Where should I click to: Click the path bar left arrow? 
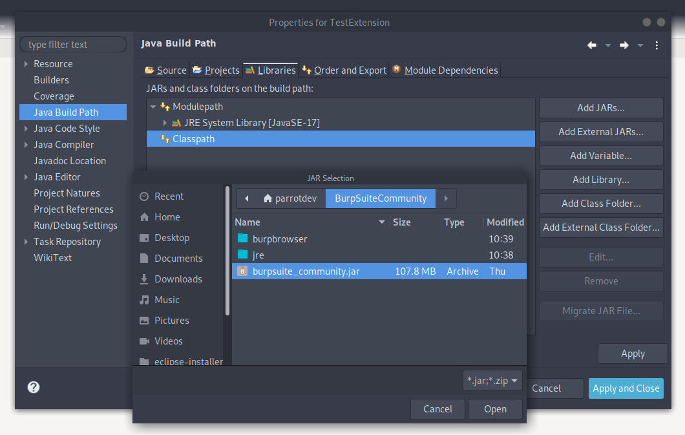tap(247, 198)
